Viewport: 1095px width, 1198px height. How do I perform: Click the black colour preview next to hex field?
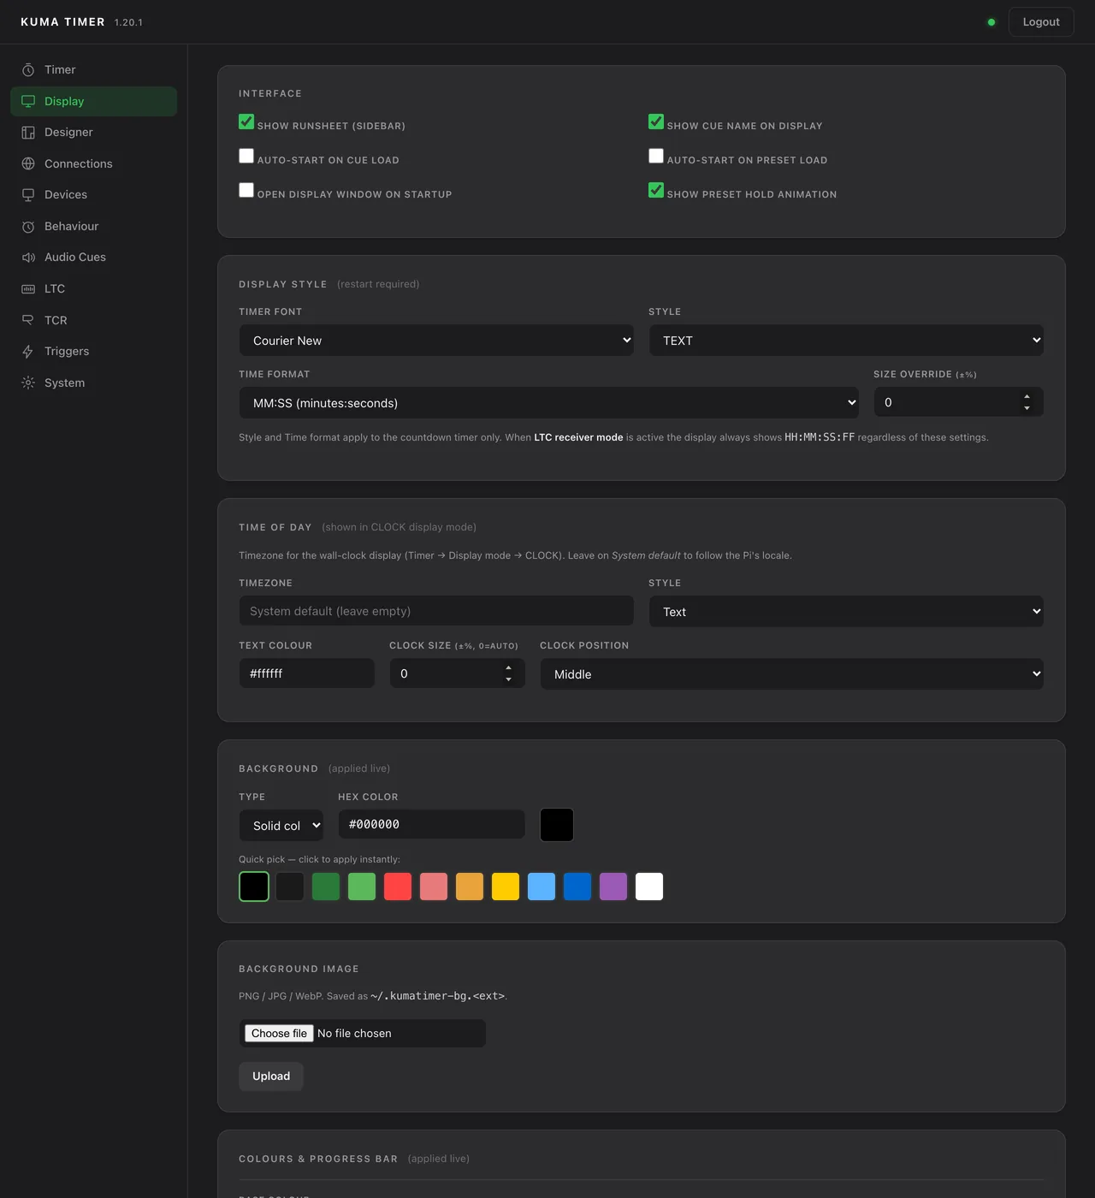point(557,825)
